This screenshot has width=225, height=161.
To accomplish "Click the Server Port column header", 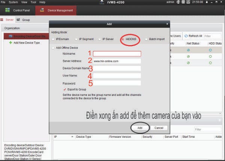I will (171, 137).
